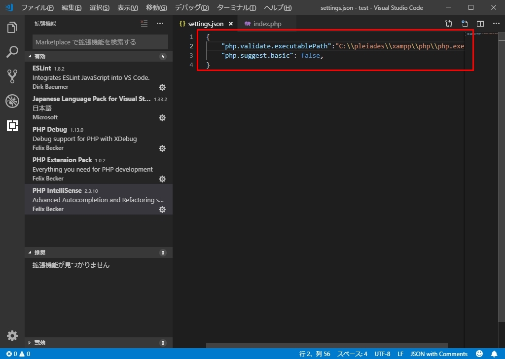505x359 pixels.
Task: Click JSON with Comments language mode
Action: (x=439, y=354)
